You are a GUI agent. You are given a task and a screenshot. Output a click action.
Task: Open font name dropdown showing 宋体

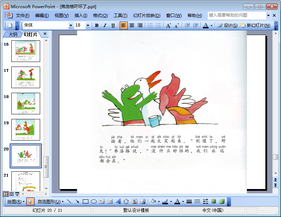pos(71,25)
